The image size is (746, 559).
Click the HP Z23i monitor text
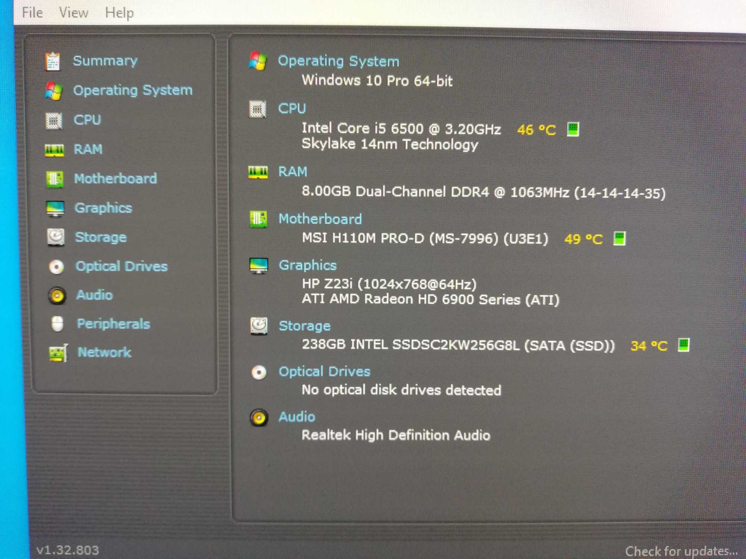[389, 284]
